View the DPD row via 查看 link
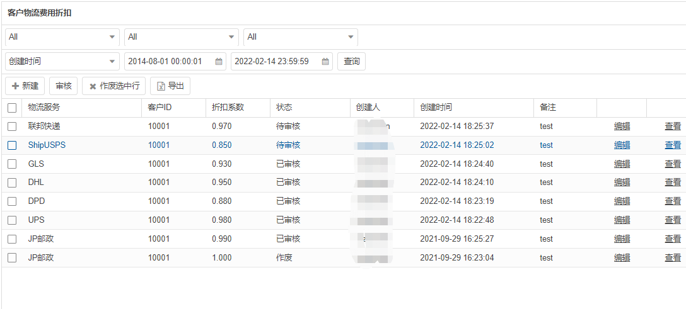The width and height of the screenshot is (686, 309). coord(673,201)
